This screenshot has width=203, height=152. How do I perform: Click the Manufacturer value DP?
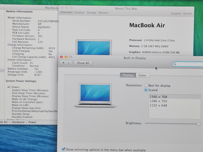pyautogui.click(x=40, y=24)
